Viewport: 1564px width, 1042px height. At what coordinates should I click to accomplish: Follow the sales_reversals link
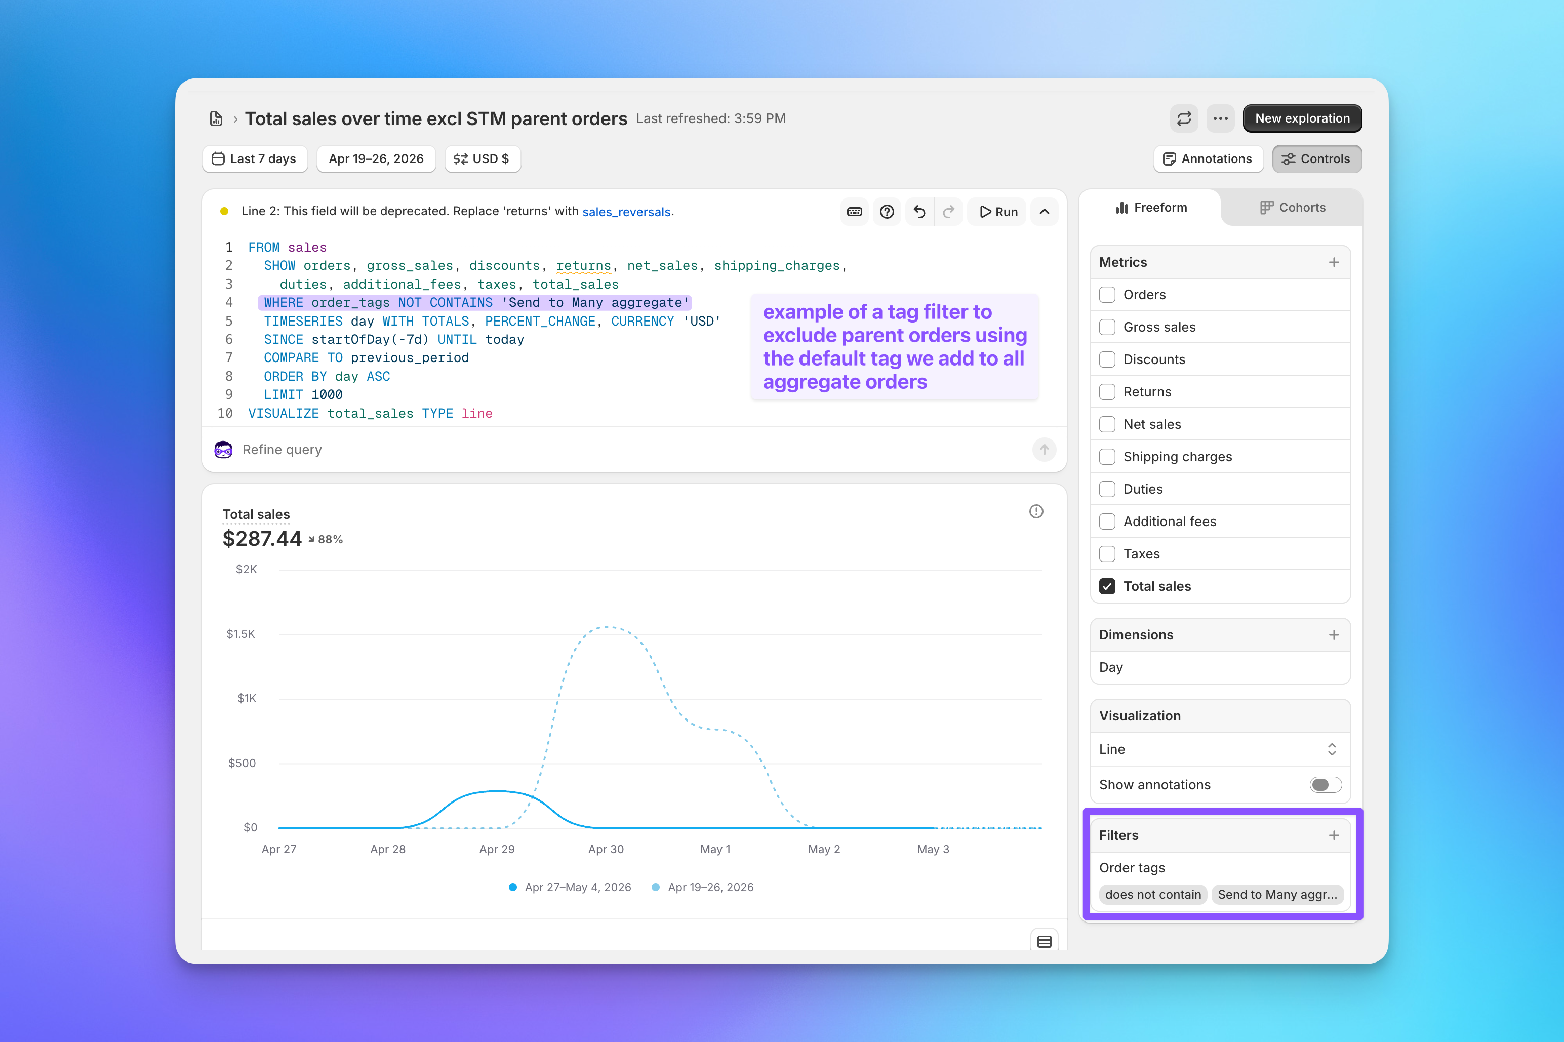click(626, 212)
